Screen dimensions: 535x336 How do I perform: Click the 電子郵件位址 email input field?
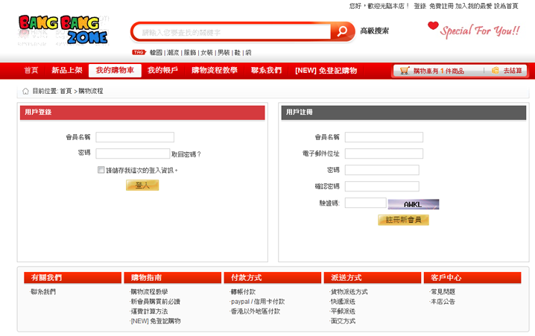point(384,153)
